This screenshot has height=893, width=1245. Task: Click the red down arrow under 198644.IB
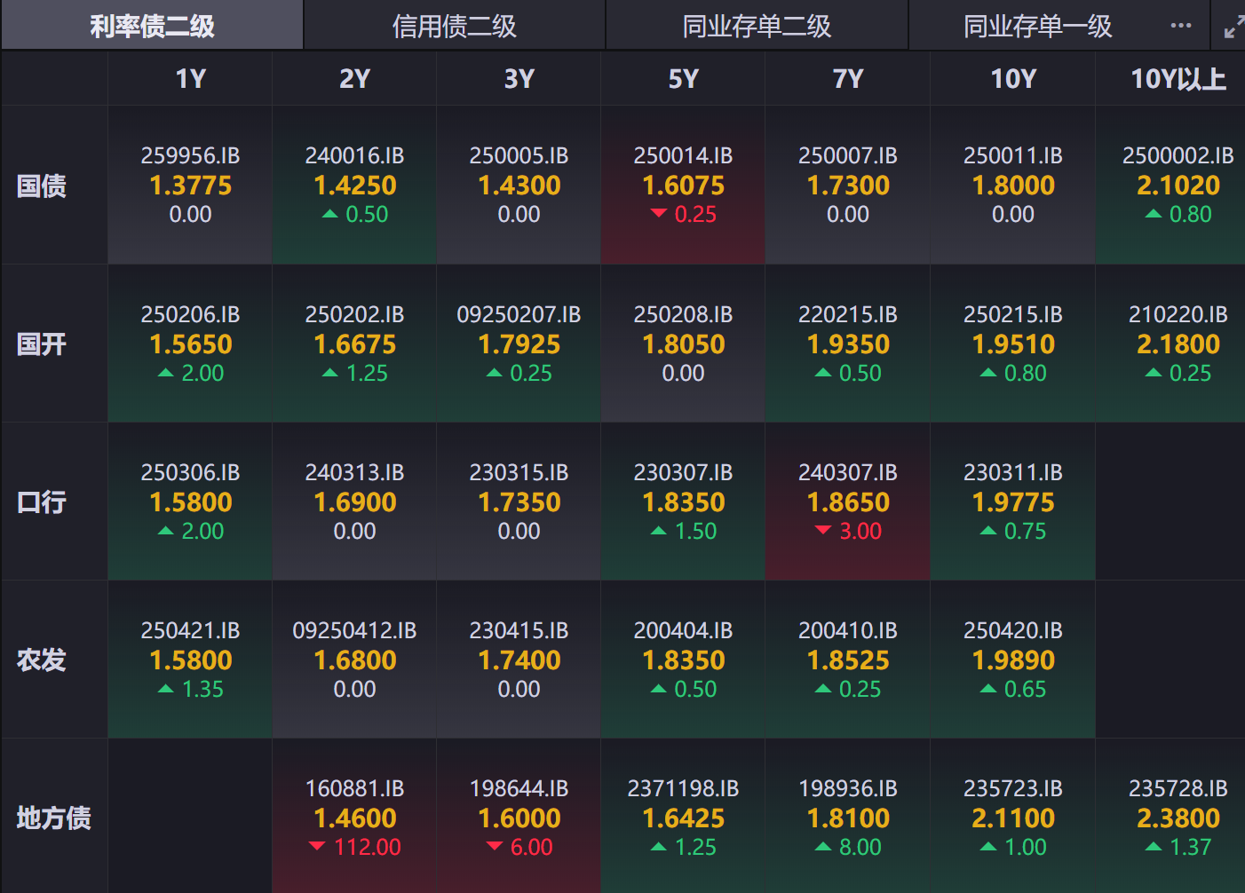(495, 847)
